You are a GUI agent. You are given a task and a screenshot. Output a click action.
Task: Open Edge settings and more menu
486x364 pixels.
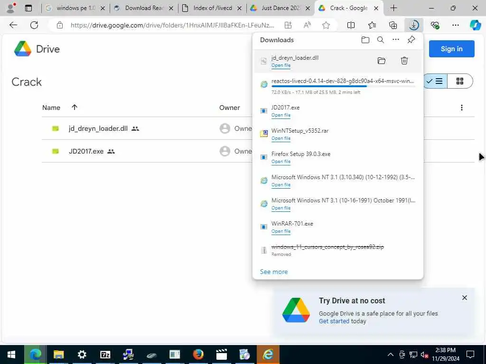point(455,25)
